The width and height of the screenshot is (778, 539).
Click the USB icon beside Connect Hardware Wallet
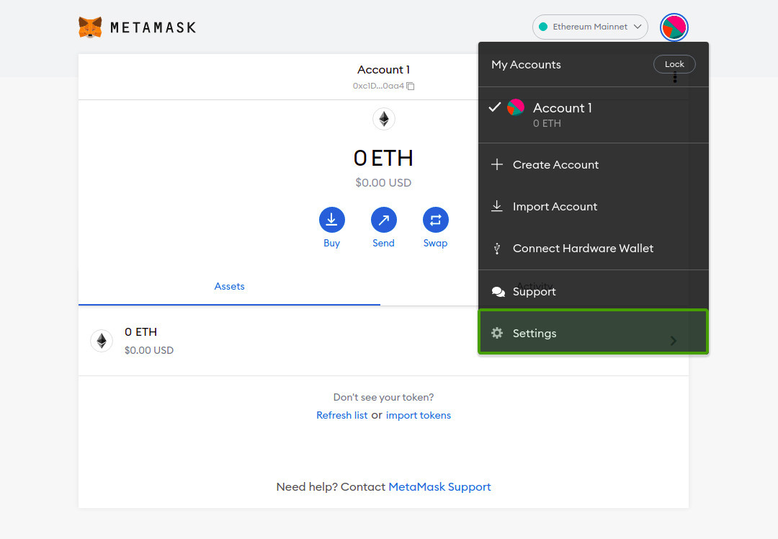[496, 248]
